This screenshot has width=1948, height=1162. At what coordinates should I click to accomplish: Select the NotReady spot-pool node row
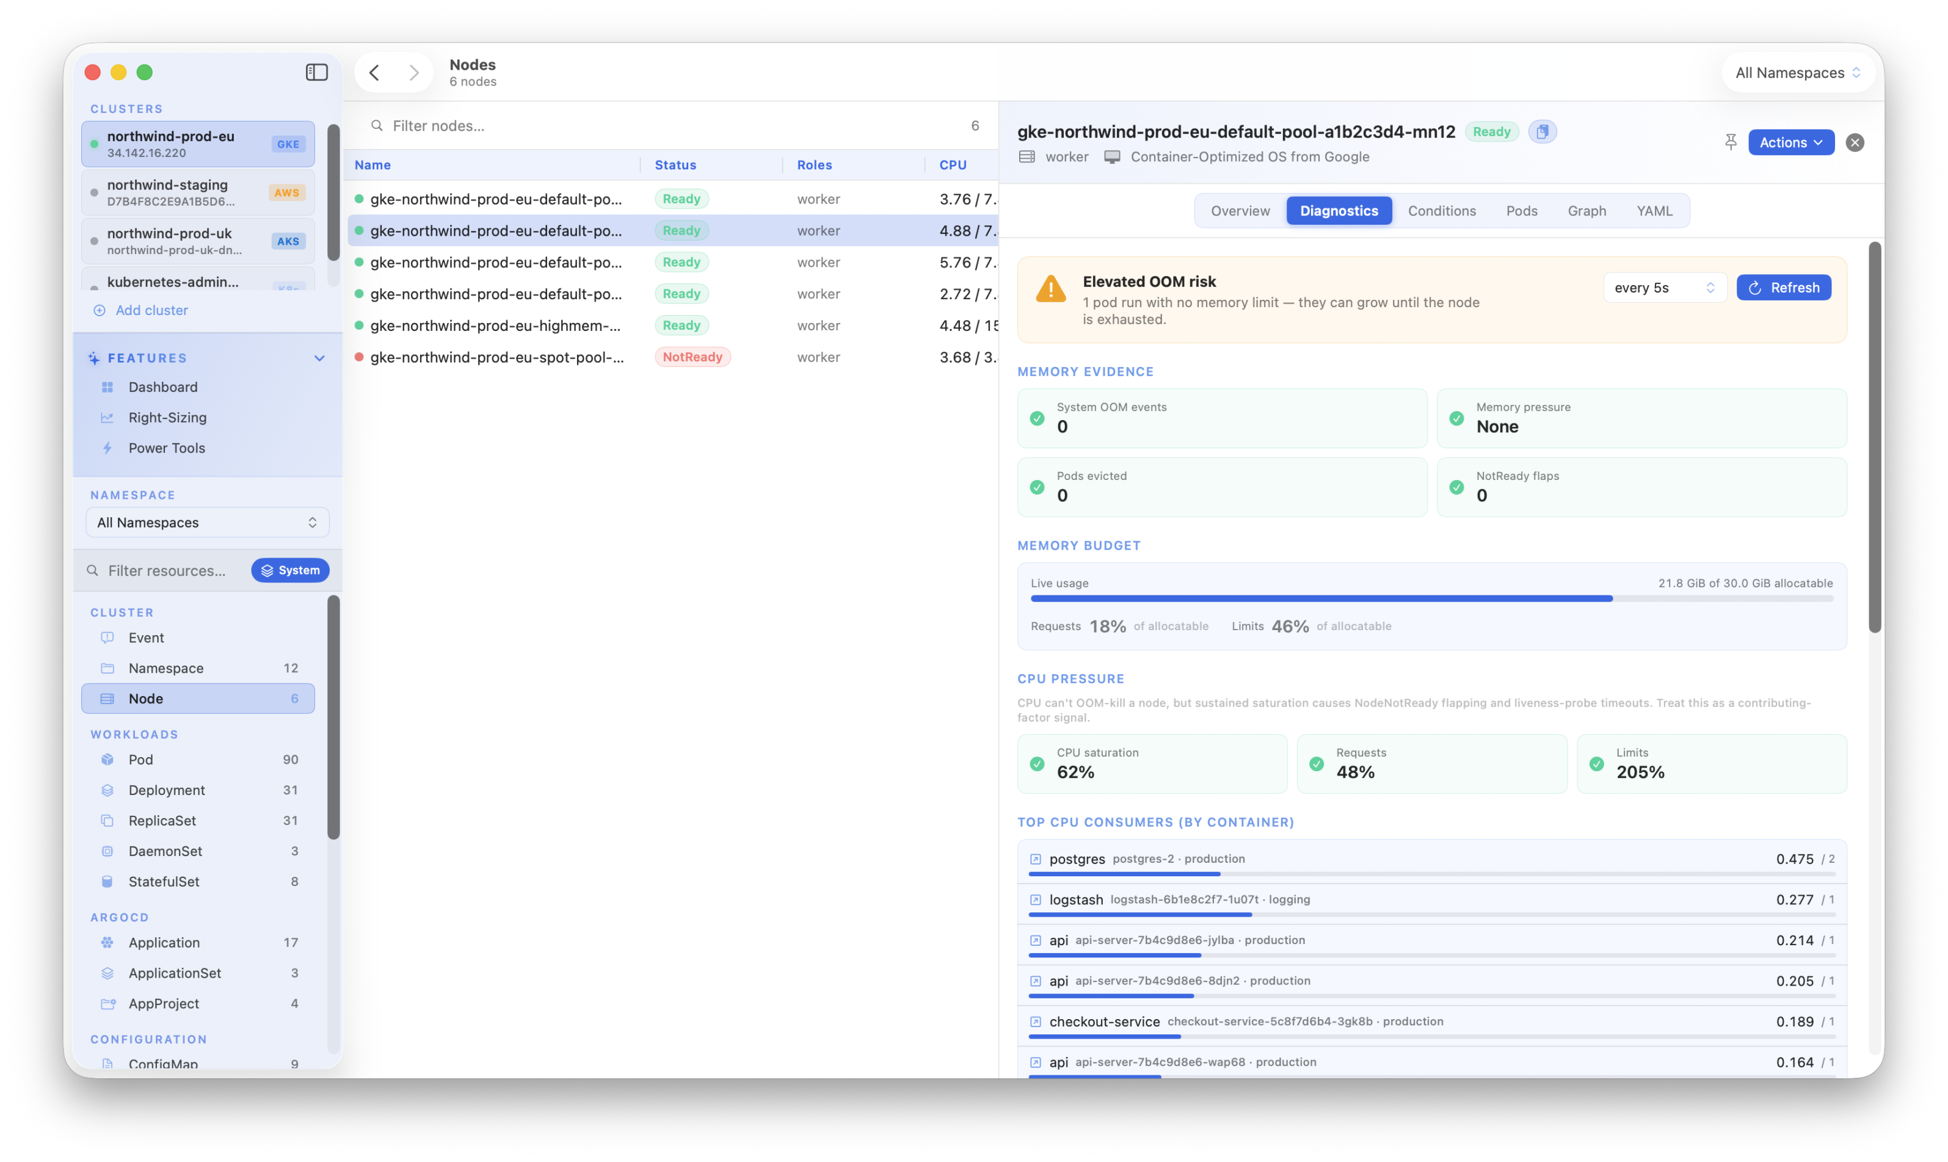(x=674, y=357)
